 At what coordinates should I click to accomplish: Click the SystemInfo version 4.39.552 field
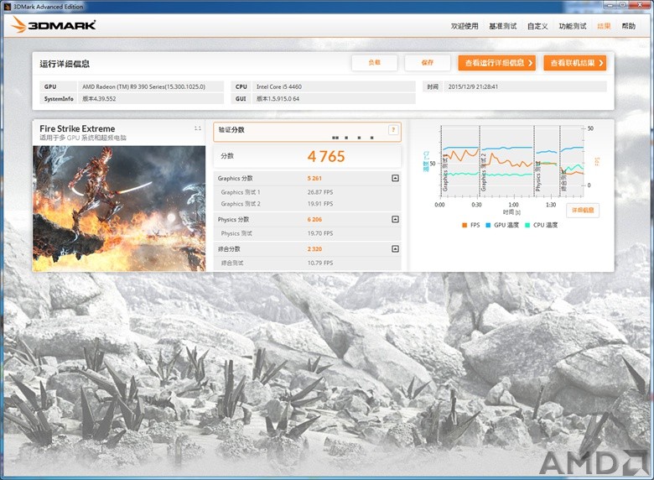[x=151, y=98]
